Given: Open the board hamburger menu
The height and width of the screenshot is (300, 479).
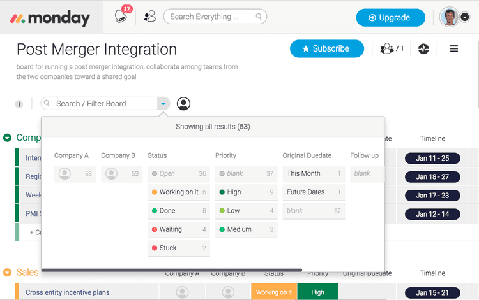Looking at the screenshot, I should [454, 49].
